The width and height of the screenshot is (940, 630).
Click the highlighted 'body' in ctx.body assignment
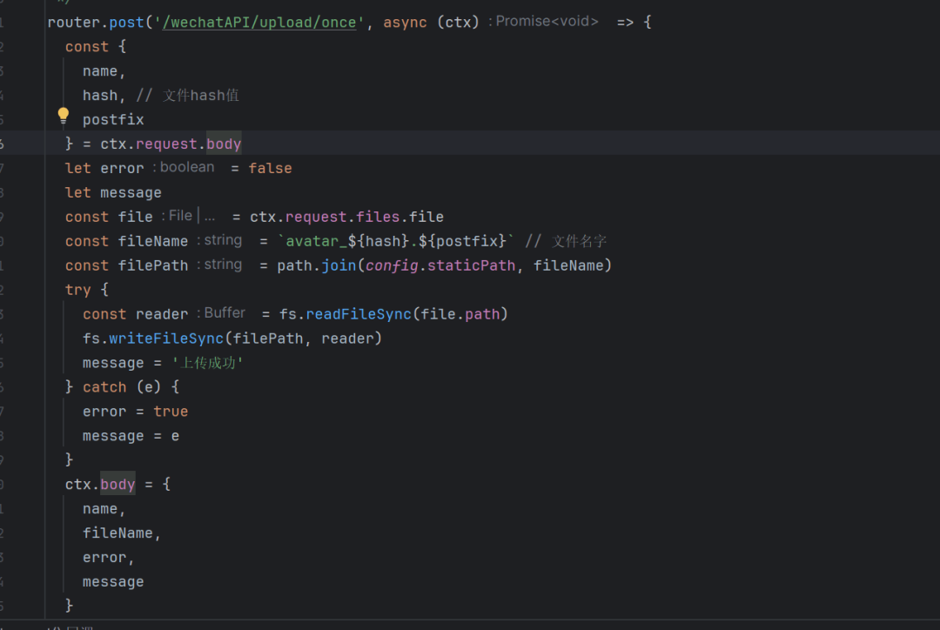pos(117,484)
